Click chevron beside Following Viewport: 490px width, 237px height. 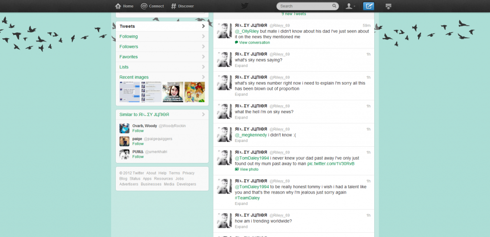203,36
